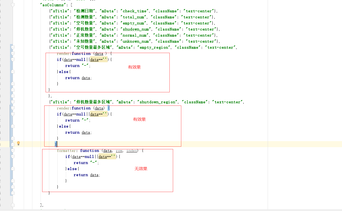Click the 无效果 annotation text

coord(141,169)
